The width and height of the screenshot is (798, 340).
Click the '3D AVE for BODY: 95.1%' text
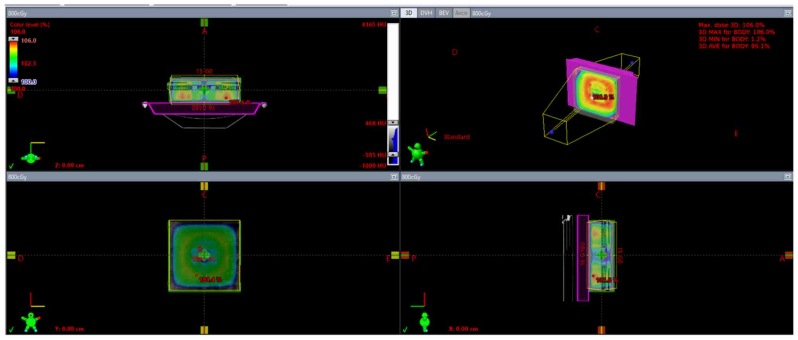coord(734,46)
